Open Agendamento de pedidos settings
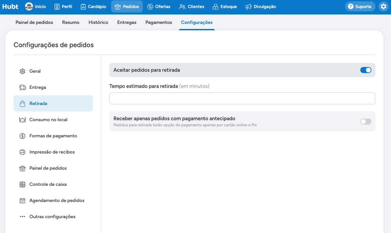Viewport: 391px width, 233px height. [x=53, y=200]
